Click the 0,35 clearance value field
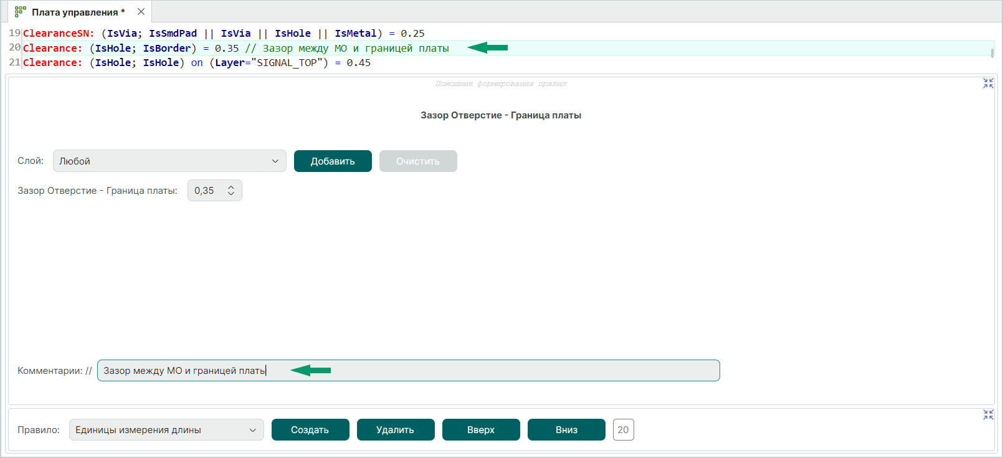The height and width of the screenshot is (458, 1003). point(206,191)
